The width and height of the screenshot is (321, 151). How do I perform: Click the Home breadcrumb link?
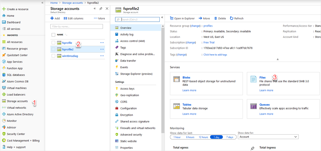tap(54, 3)
